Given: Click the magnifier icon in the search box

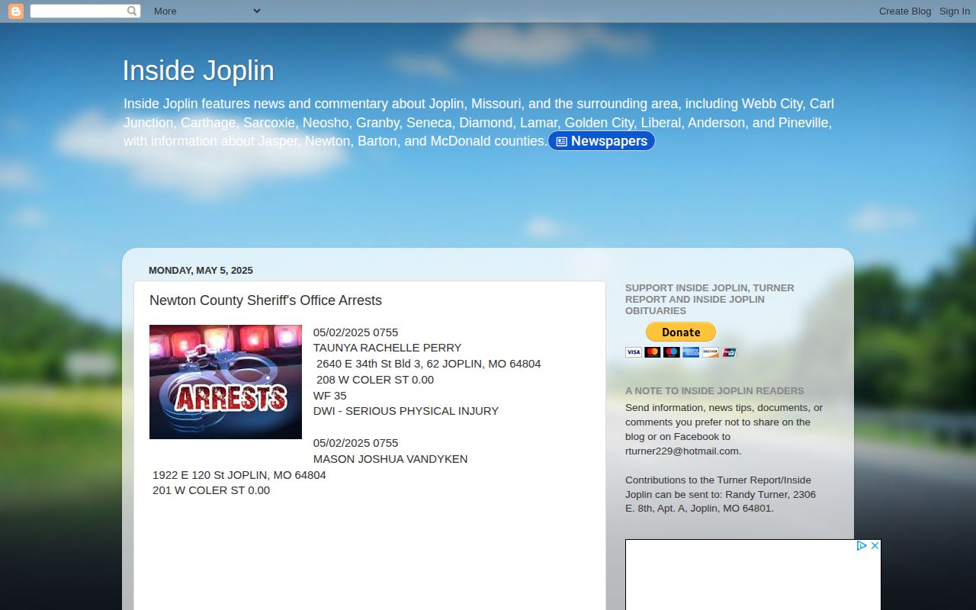Looking at the screenshot, I should coord(132,11).
